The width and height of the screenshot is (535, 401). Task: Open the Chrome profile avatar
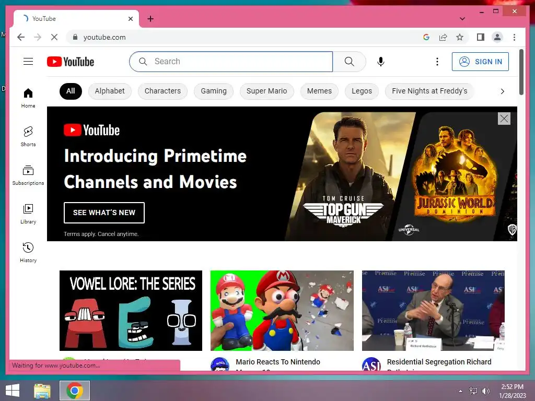coord(497,37)
